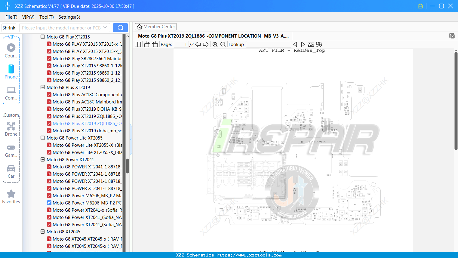This screenshot has width=458, height=258.
Task: Rotate the schematic clockwise
Action: point(155,44)
